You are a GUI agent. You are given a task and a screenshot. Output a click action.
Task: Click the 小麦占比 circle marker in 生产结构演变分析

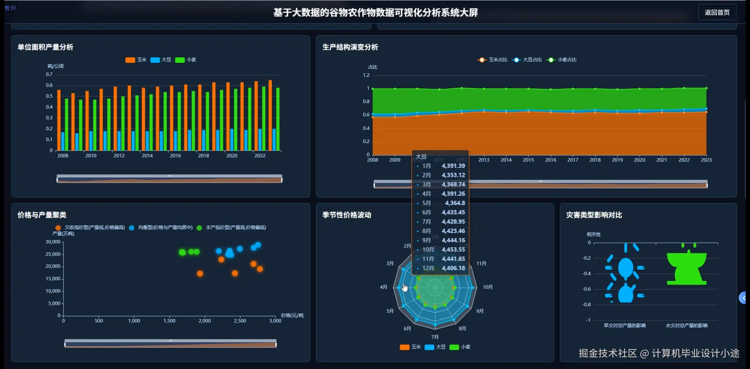tap(551, 60)
